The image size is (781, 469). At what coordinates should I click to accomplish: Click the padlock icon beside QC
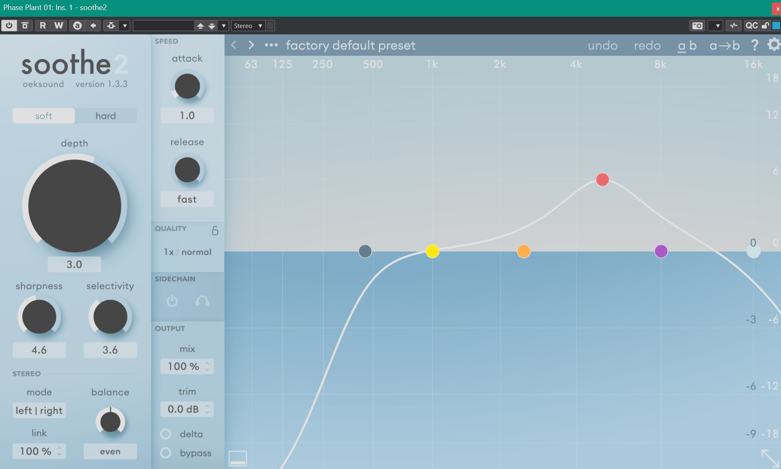(765, 26)
